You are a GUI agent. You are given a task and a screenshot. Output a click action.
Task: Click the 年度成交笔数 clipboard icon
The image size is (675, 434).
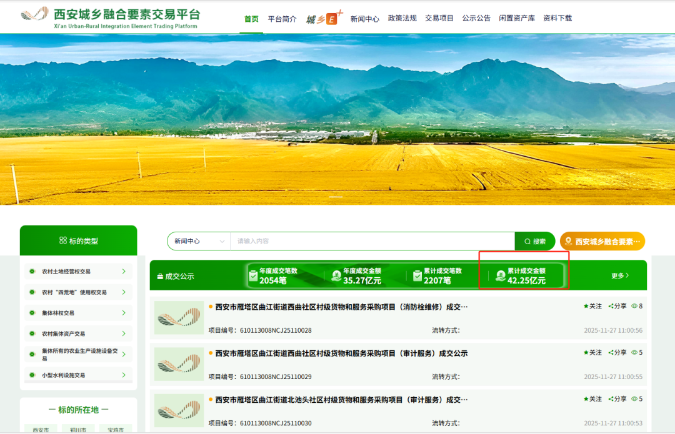tap(253, 275)
